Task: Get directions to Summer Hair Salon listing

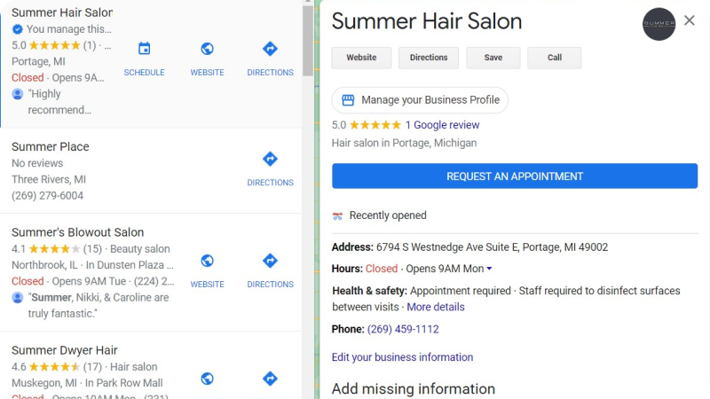Action: click(270, 59)
